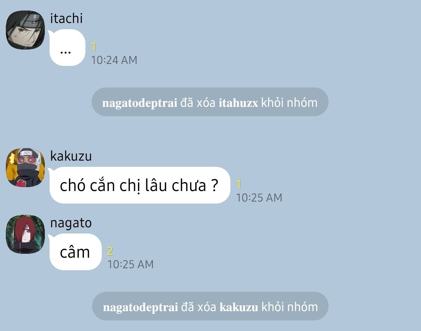Select the itachi sender name
The height and width of the screenshot is (331, 421).
[66, 19]
